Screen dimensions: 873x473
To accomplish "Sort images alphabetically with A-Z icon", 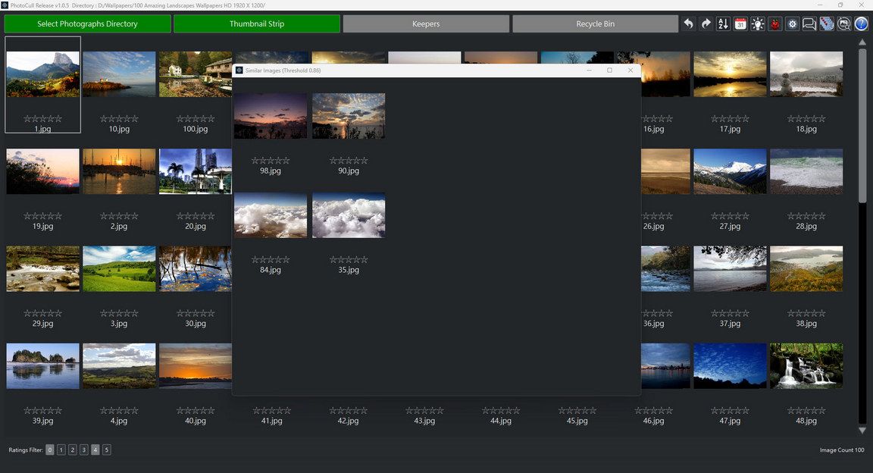I will [723, 24].
